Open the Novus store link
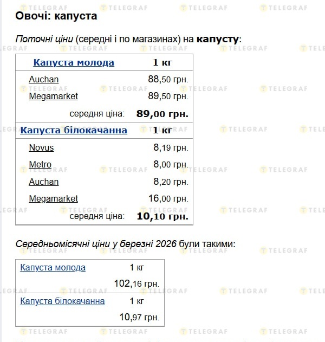This screenshot has width=325, height=342. click(x=41, y=147)
